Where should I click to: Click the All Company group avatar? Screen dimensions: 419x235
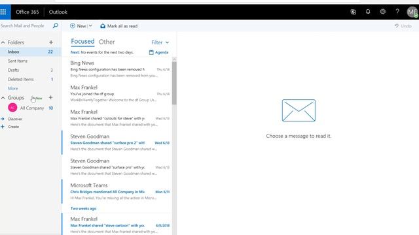click(12, 108)
